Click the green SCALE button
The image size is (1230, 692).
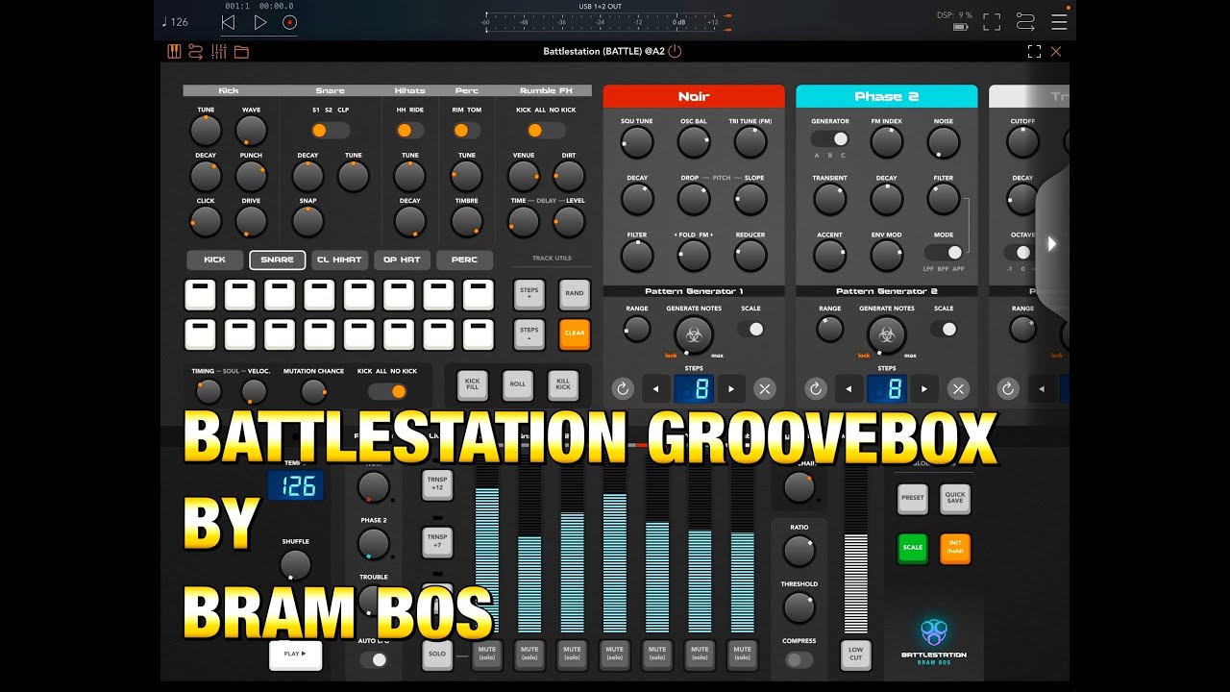tap(913, 548)
